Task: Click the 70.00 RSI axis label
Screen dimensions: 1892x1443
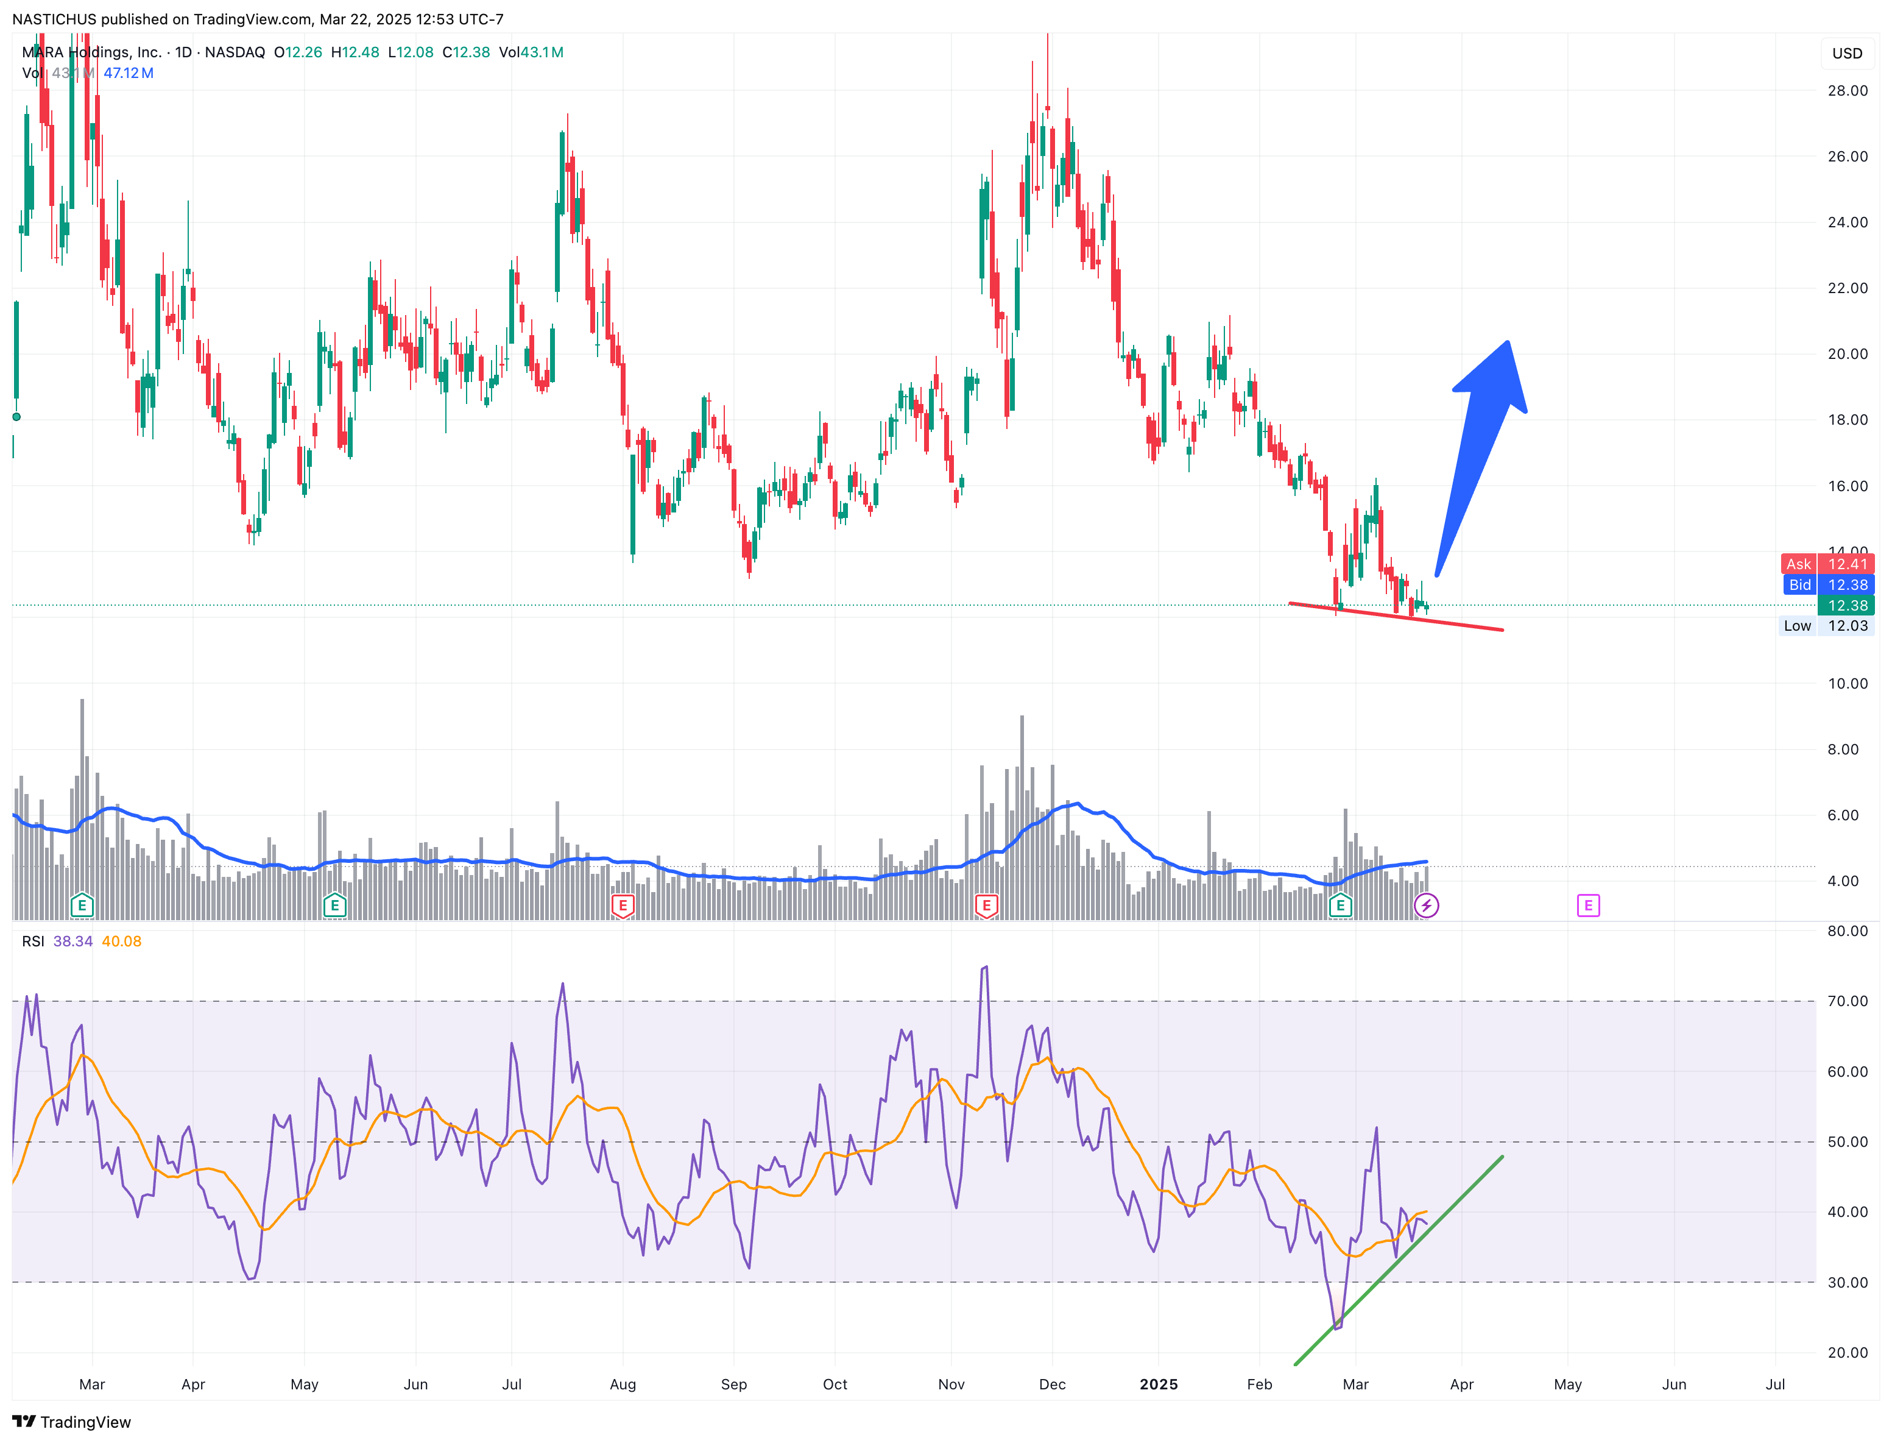Action: point(1848,1001)
